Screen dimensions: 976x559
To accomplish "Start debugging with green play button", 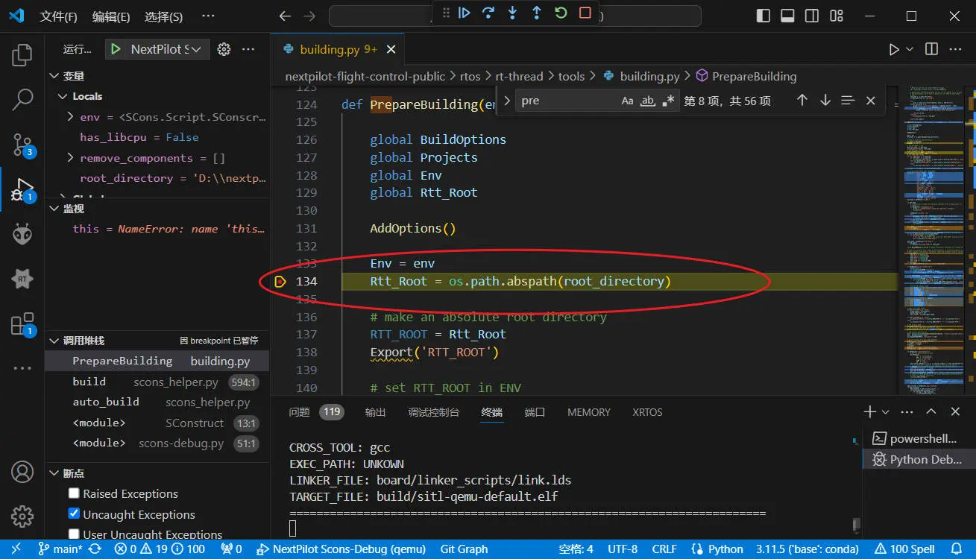I will 116,49.
